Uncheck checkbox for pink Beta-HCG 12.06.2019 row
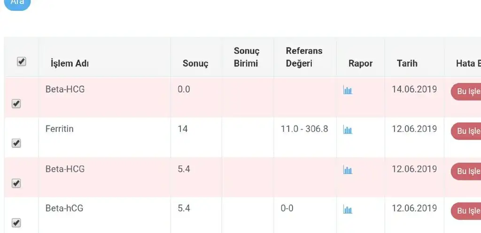The height and width of the screenshot is (233, 481). (16, 183)
